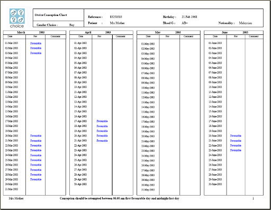Click 'Favourable' next to 02-Mar-2003
271x210 pixels.
click(x=36, y=48)
